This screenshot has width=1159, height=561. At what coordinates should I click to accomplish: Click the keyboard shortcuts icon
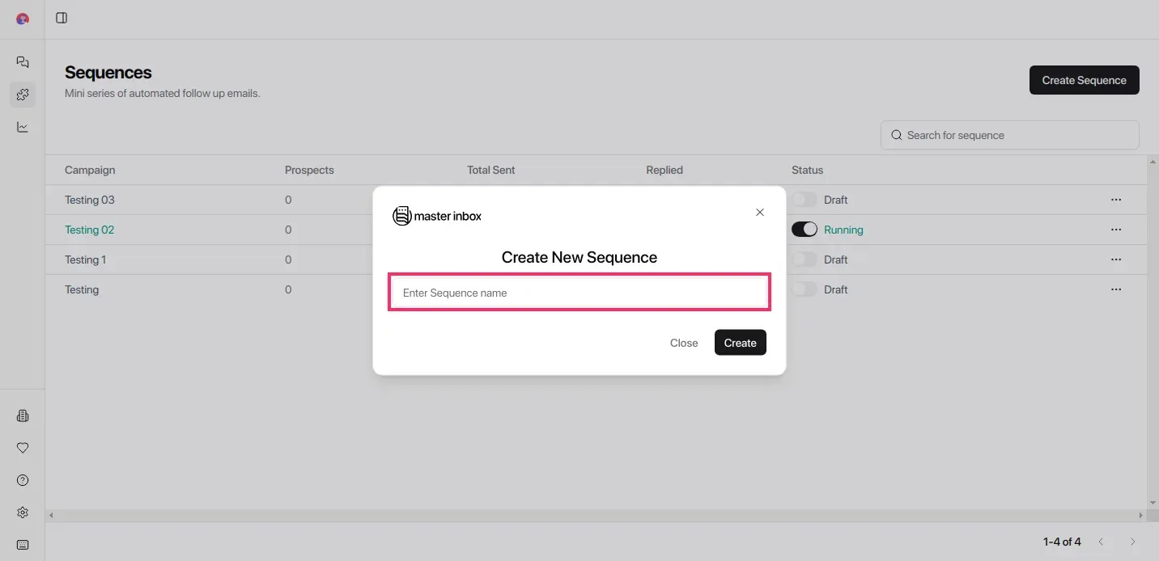[23, 545]
